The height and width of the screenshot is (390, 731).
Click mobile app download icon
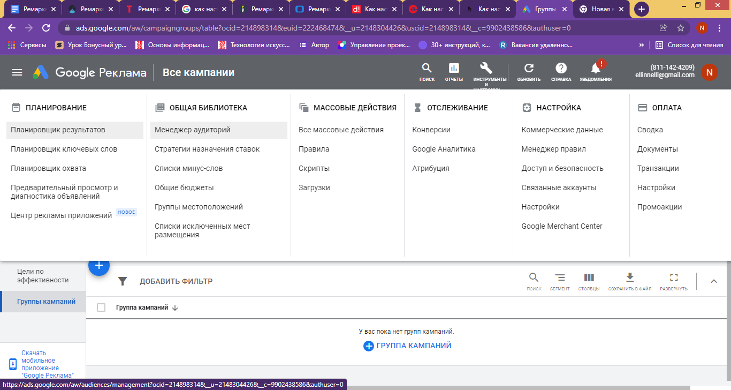[12, 364]
